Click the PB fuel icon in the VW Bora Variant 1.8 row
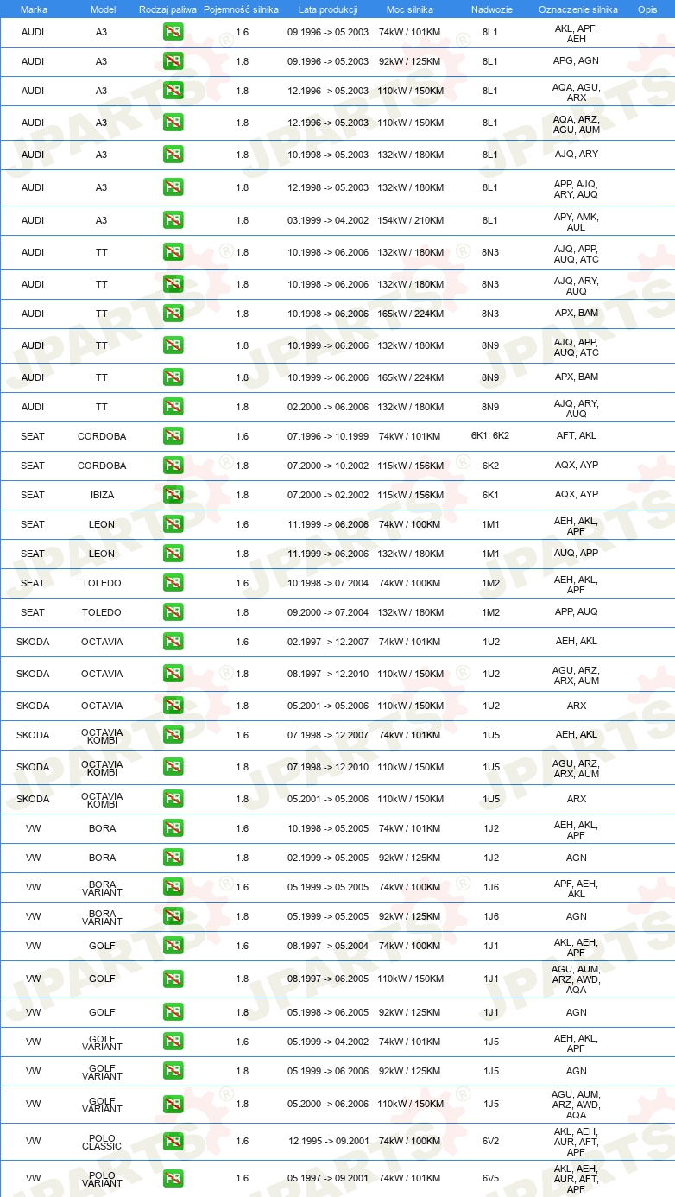This screenshot has width=675, height=1197. [x=173, y=916]
